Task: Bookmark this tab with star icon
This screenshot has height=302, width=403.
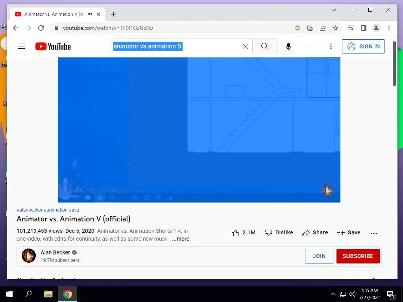Action: [x=335, y=28]
